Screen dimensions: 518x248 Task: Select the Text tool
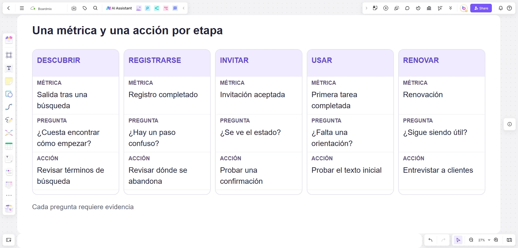9,68
